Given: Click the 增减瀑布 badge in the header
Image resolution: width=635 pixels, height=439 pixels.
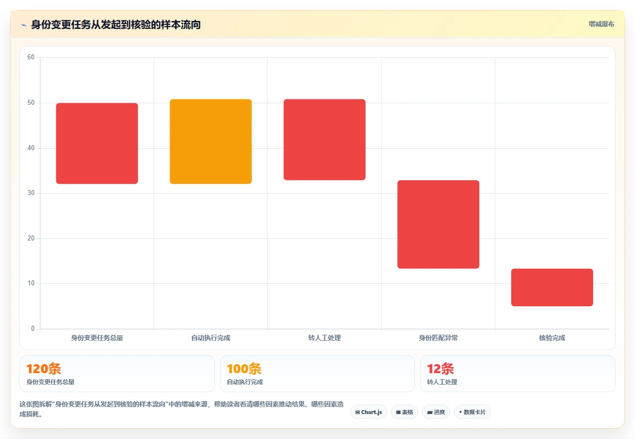Looking at the screenshot, I should tap(601, 24).
